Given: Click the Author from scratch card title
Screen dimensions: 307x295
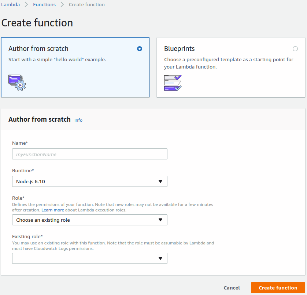Looking at the screenshot, I should 38,49.
